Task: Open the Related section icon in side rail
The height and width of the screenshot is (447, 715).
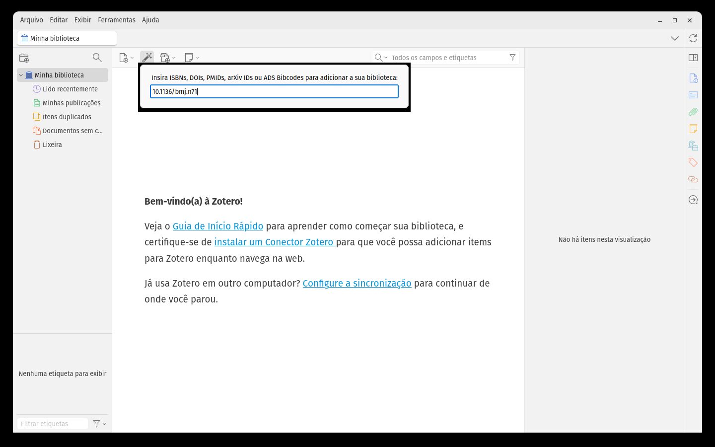Action: (x=693, y=179)
